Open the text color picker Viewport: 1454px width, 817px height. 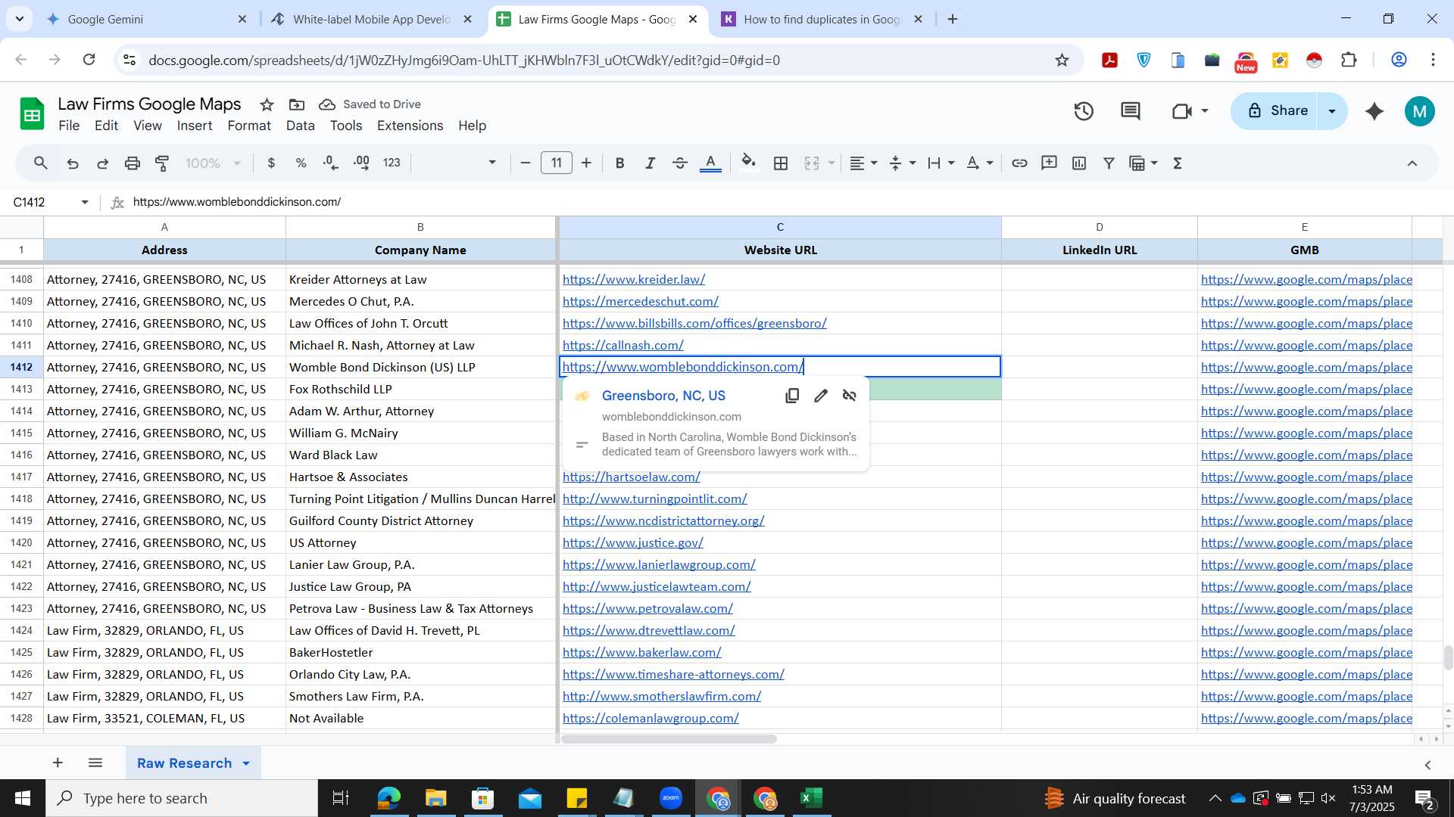point(710,163)
